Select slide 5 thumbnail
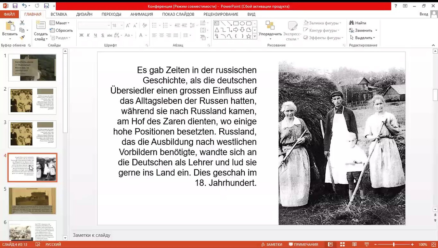 (x=33, y=201)
